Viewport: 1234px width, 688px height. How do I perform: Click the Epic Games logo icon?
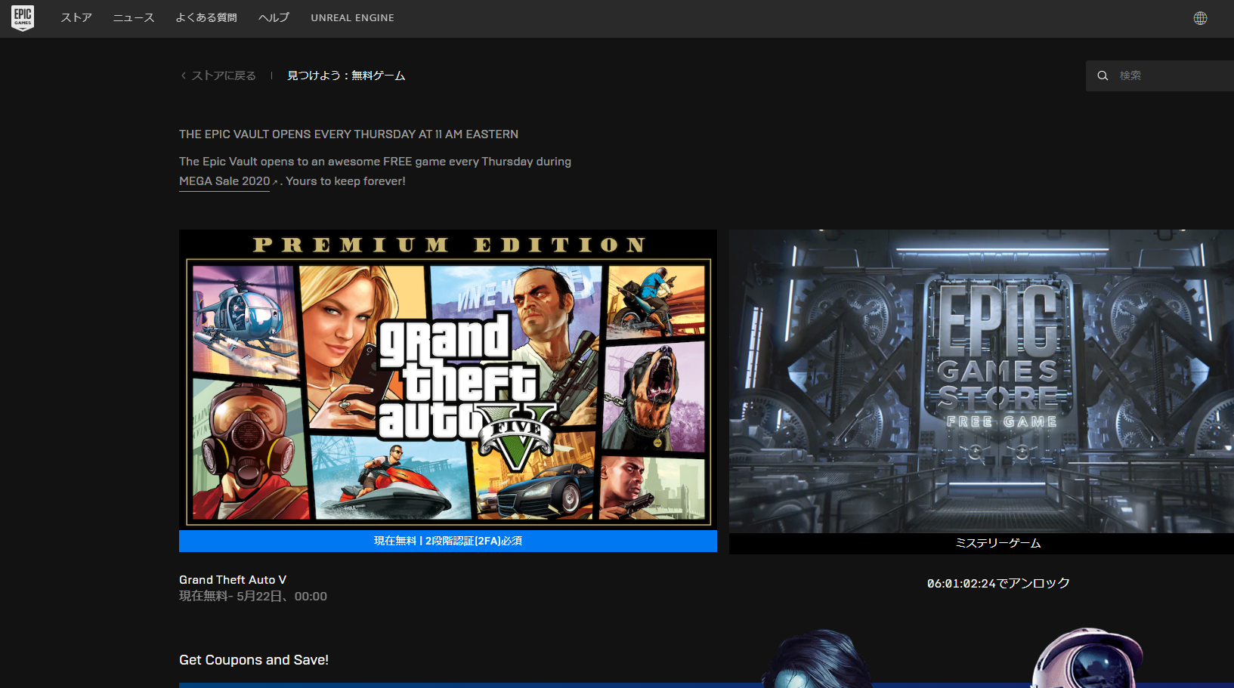[x=23, y=17]
